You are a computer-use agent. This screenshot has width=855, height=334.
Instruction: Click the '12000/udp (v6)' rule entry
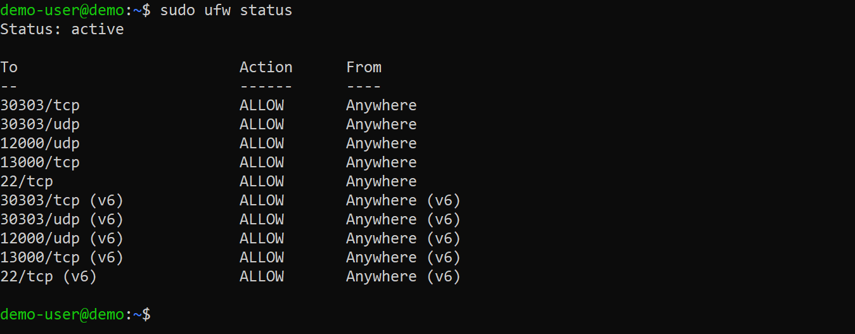click(x=61, y=238)
